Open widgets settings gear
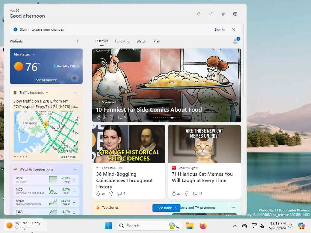311x233 pixels. (x=235, y=14)
